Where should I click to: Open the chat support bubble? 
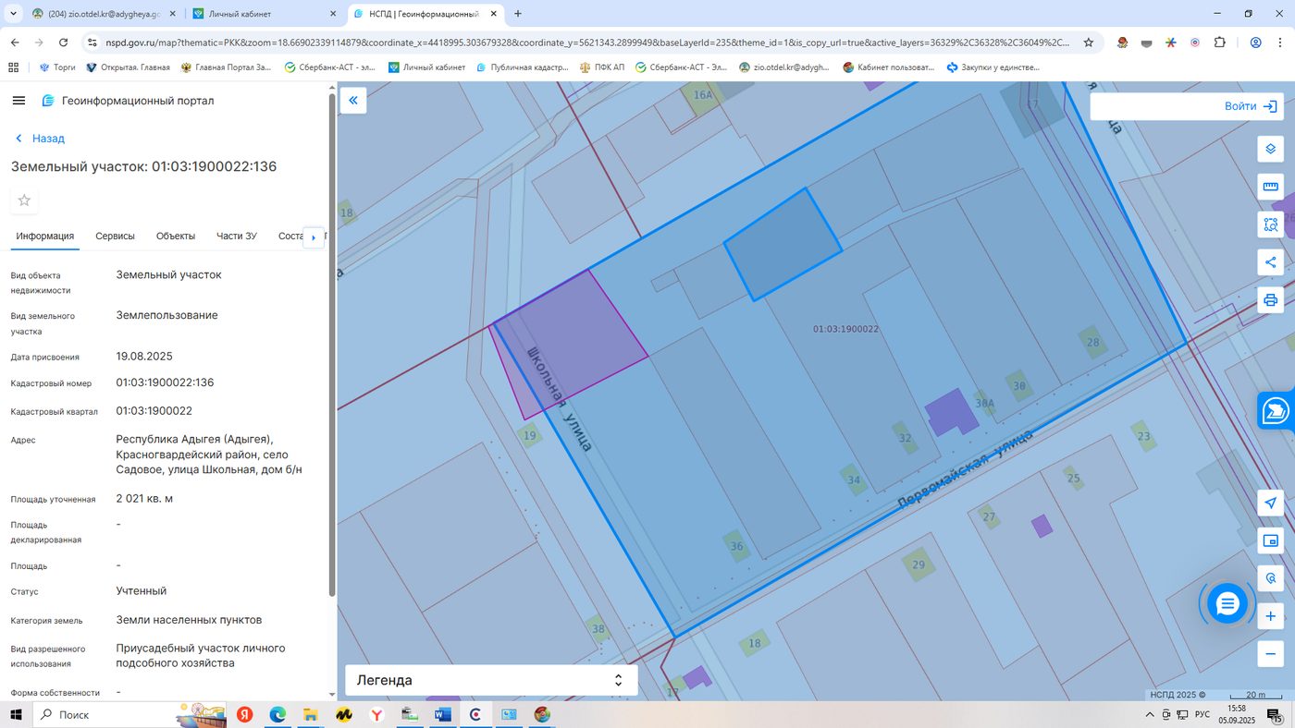1227,604
